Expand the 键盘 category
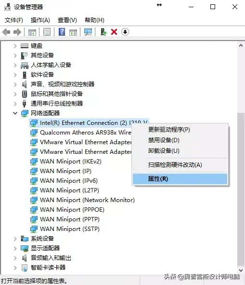245x285 pixels. tap(15, 46)
